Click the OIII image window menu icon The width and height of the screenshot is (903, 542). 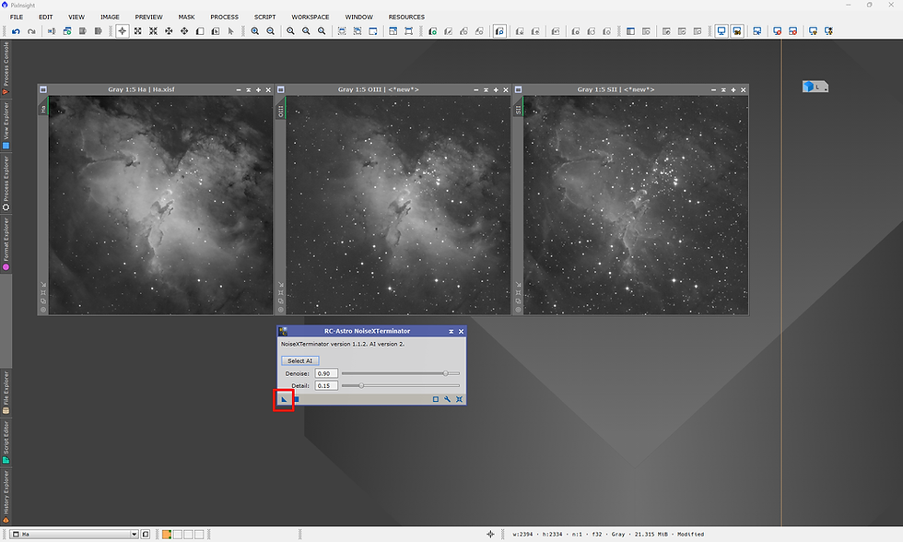point(281,89)
